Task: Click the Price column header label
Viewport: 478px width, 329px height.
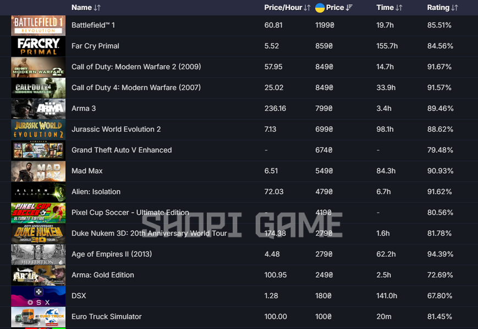Action: click(335, 8)
